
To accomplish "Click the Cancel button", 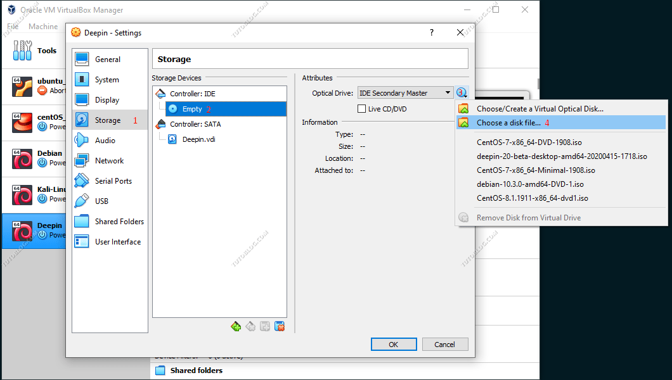I will (444, 345).
